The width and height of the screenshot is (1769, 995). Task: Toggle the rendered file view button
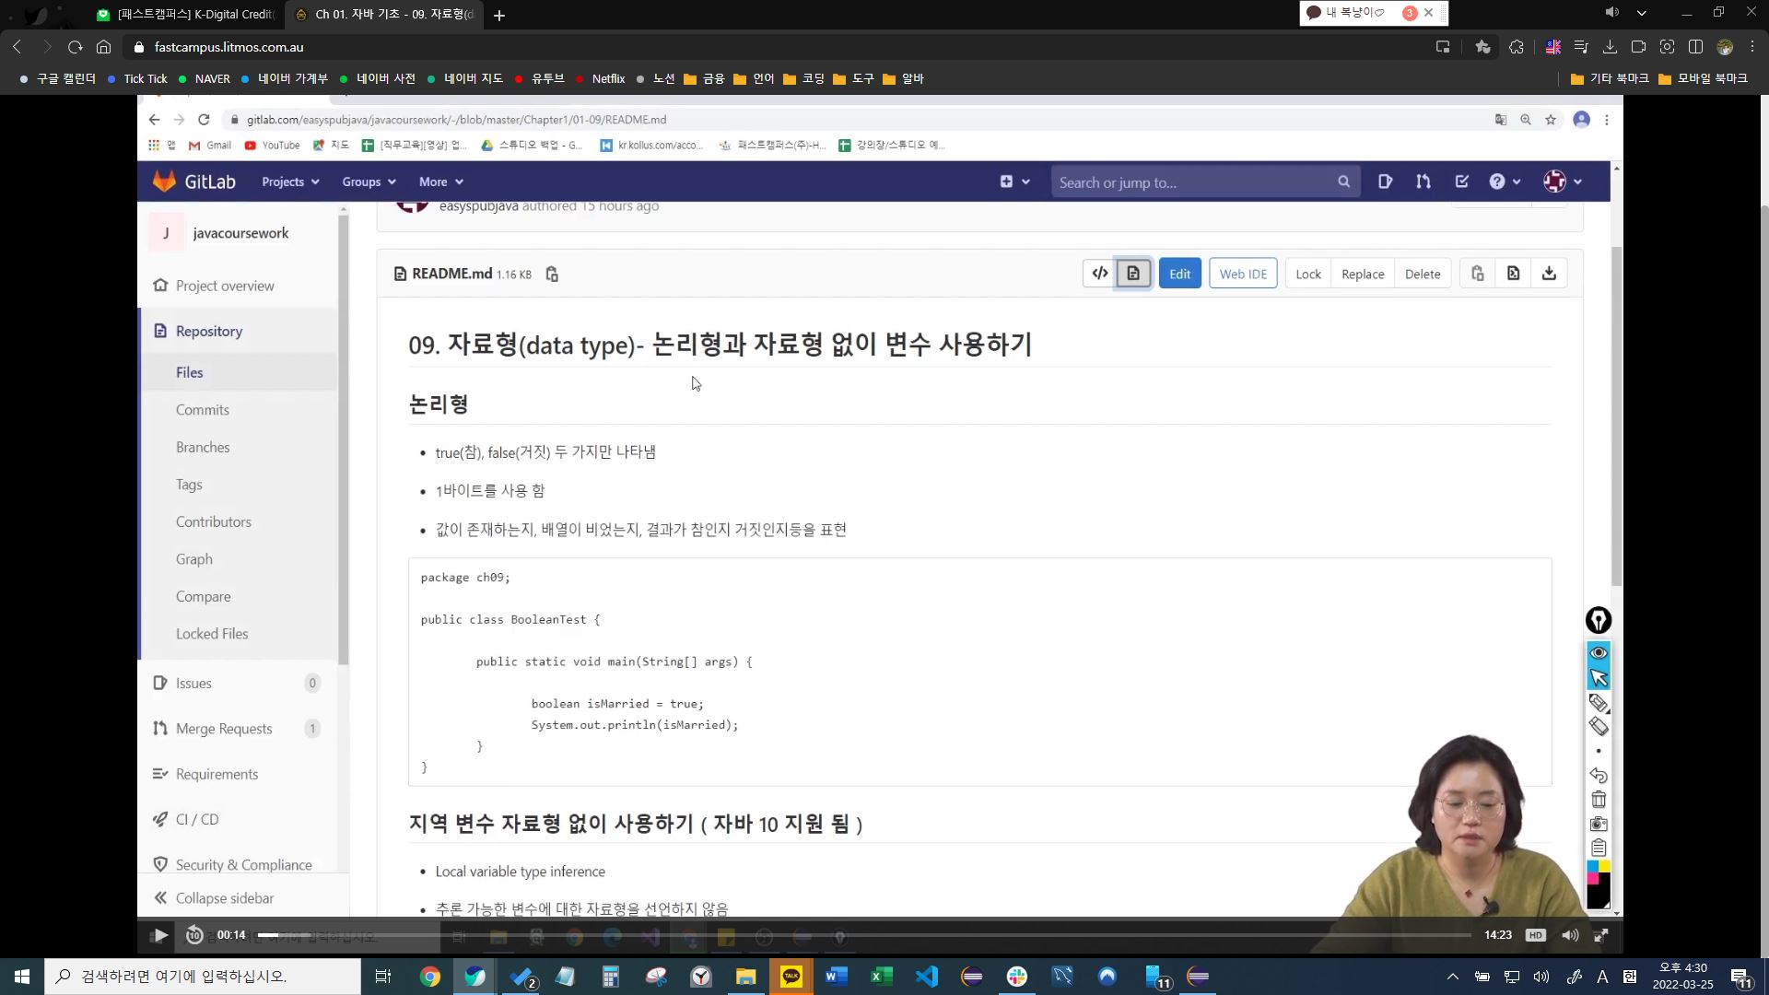tap(1133, 274)
